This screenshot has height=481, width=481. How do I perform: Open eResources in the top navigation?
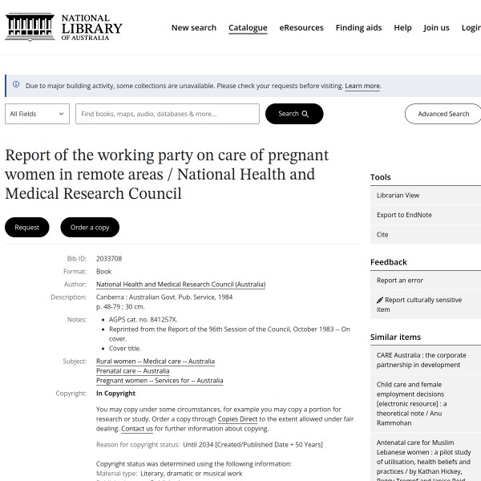point(301,27)
